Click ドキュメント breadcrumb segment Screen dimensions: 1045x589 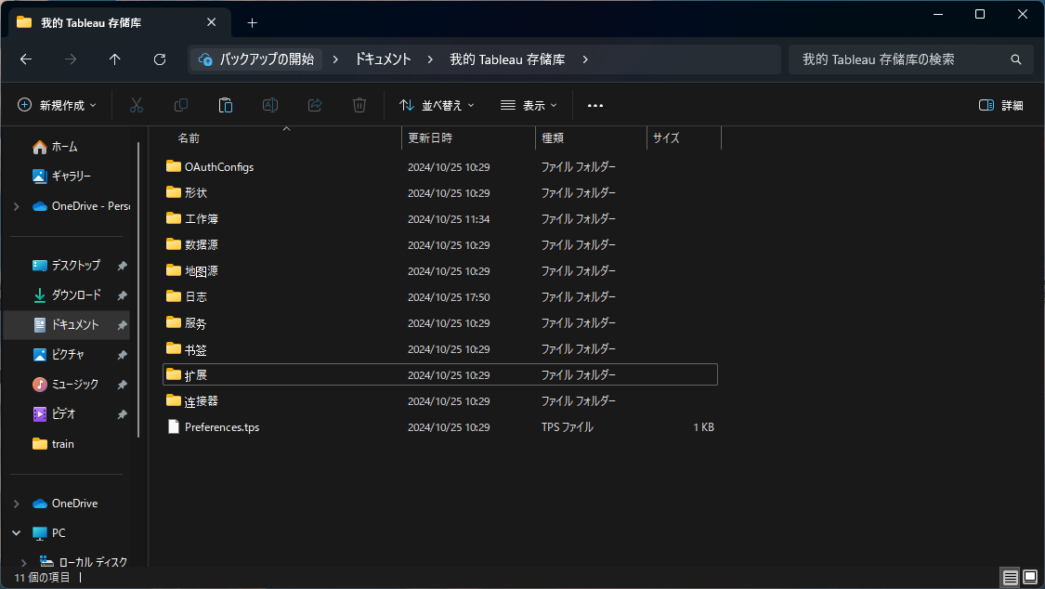click(x=383, y=59)
